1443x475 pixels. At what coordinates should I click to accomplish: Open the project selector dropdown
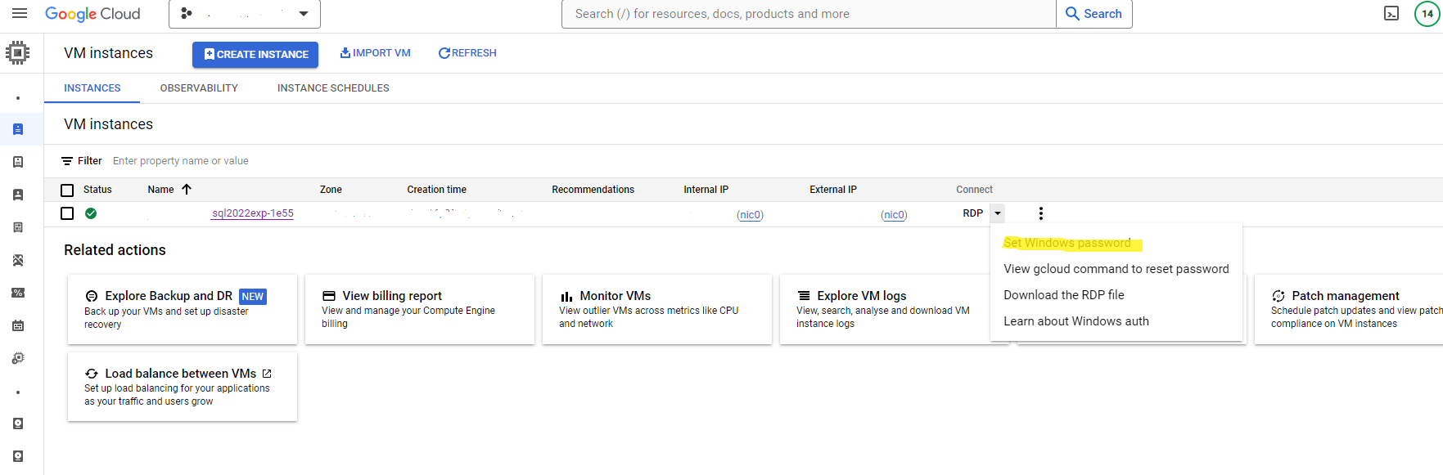click(x=244, y=14)
